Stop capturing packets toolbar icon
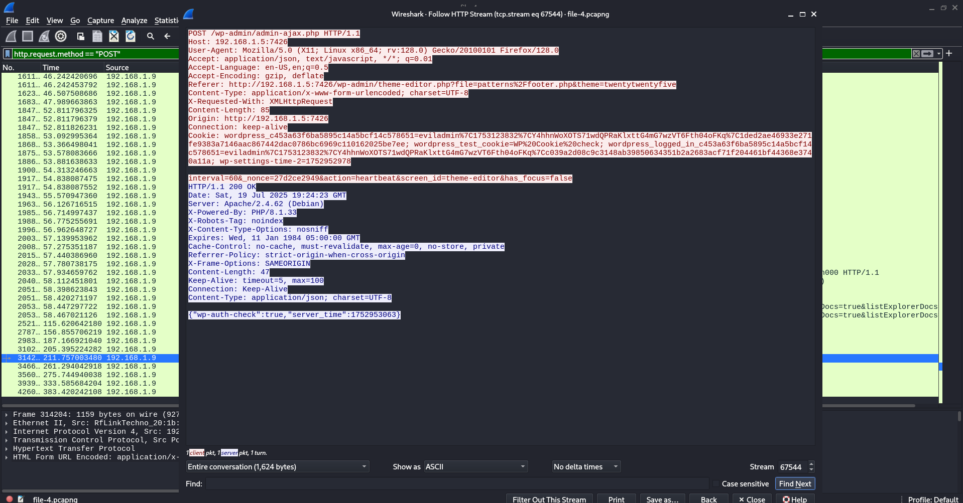The image size is (963, 503). tap(28, 36)
